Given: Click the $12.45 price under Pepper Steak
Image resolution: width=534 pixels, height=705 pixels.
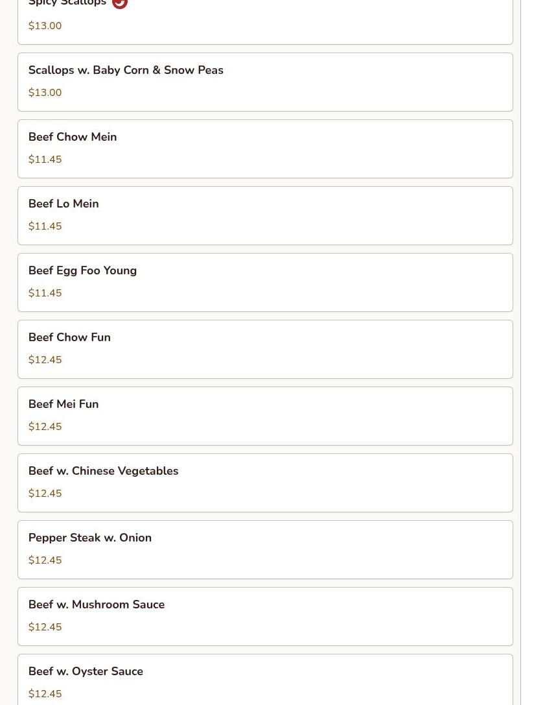Looking at the screenshot, I should click(x=45, y=560).
